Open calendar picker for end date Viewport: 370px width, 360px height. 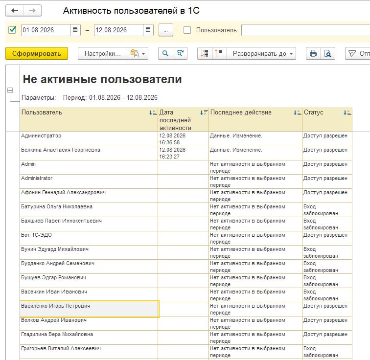click(x=148, y=30)
